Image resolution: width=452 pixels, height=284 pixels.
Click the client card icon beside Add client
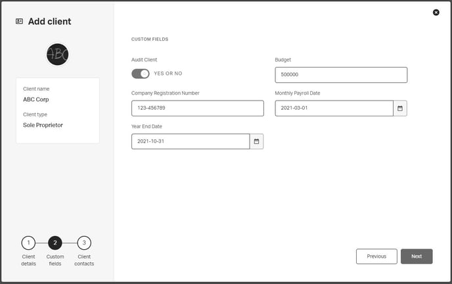tap(19, 21)
